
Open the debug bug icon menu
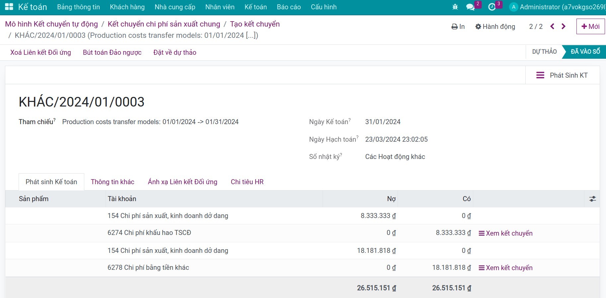[455, 7]
